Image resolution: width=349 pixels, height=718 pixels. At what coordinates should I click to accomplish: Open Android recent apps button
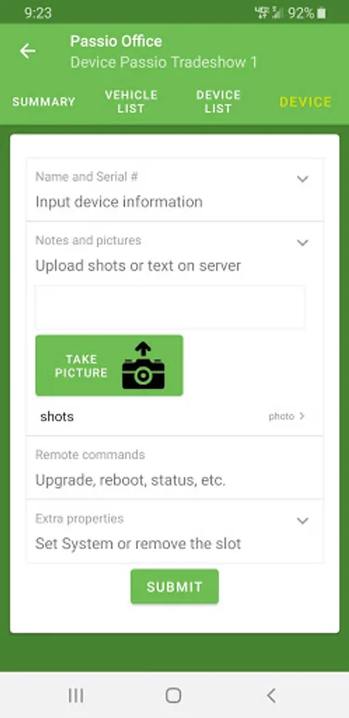(76, 696)
